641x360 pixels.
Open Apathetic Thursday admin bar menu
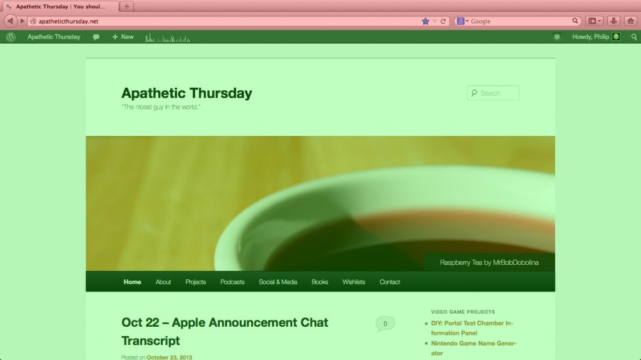click(54, 37)
